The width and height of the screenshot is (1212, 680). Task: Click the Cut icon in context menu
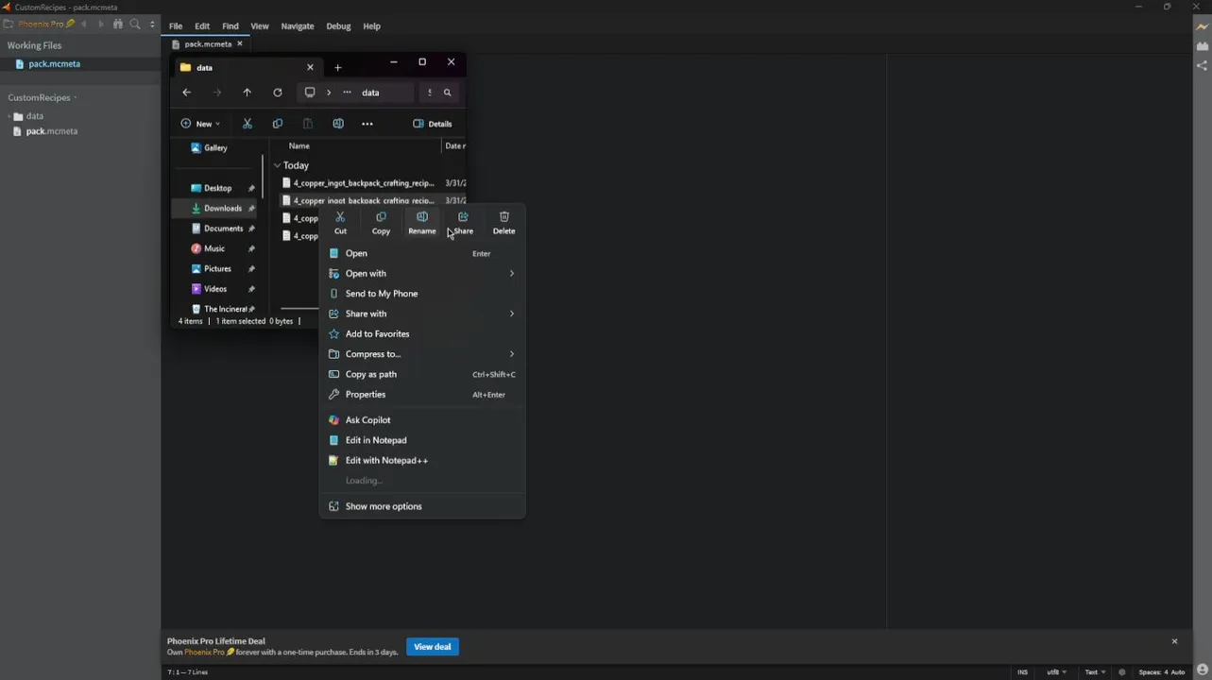tap(340, 217)
